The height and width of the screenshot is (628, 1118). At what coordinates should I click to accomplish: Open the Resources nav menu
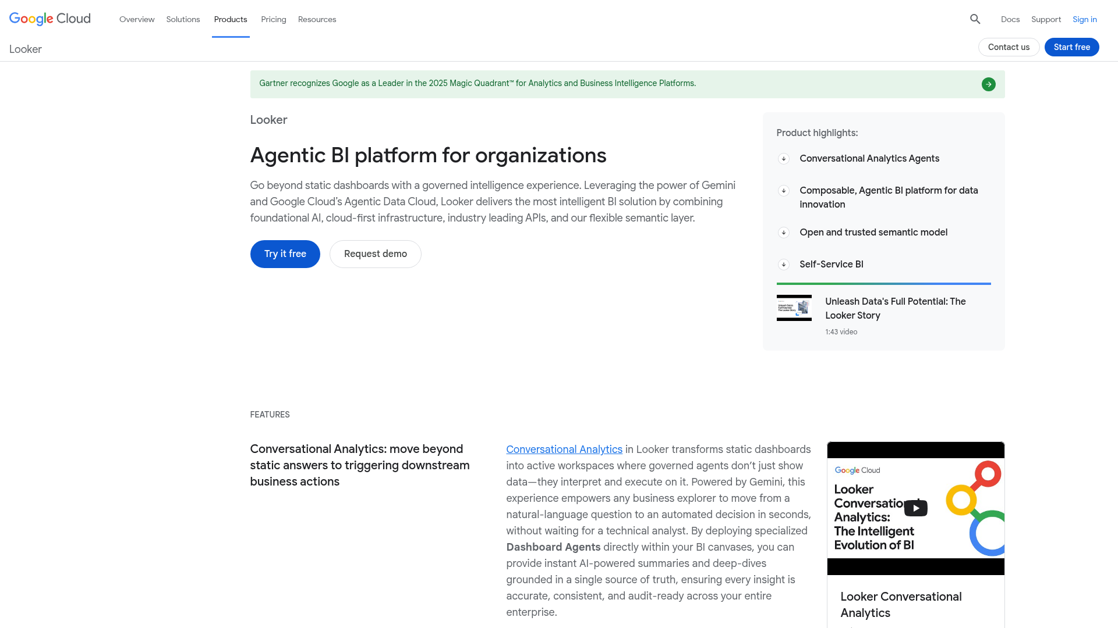point(317,19)
